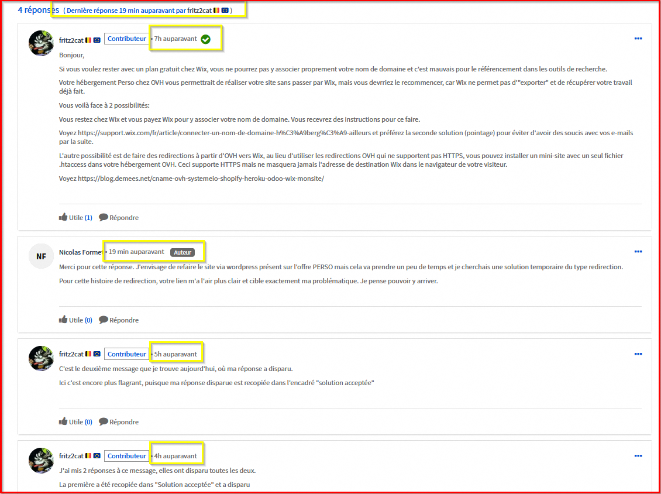661x494 pixels.
Task: Mark the 5h-old fritz2cat reply as Utile
Action: (x=63, y=422)
